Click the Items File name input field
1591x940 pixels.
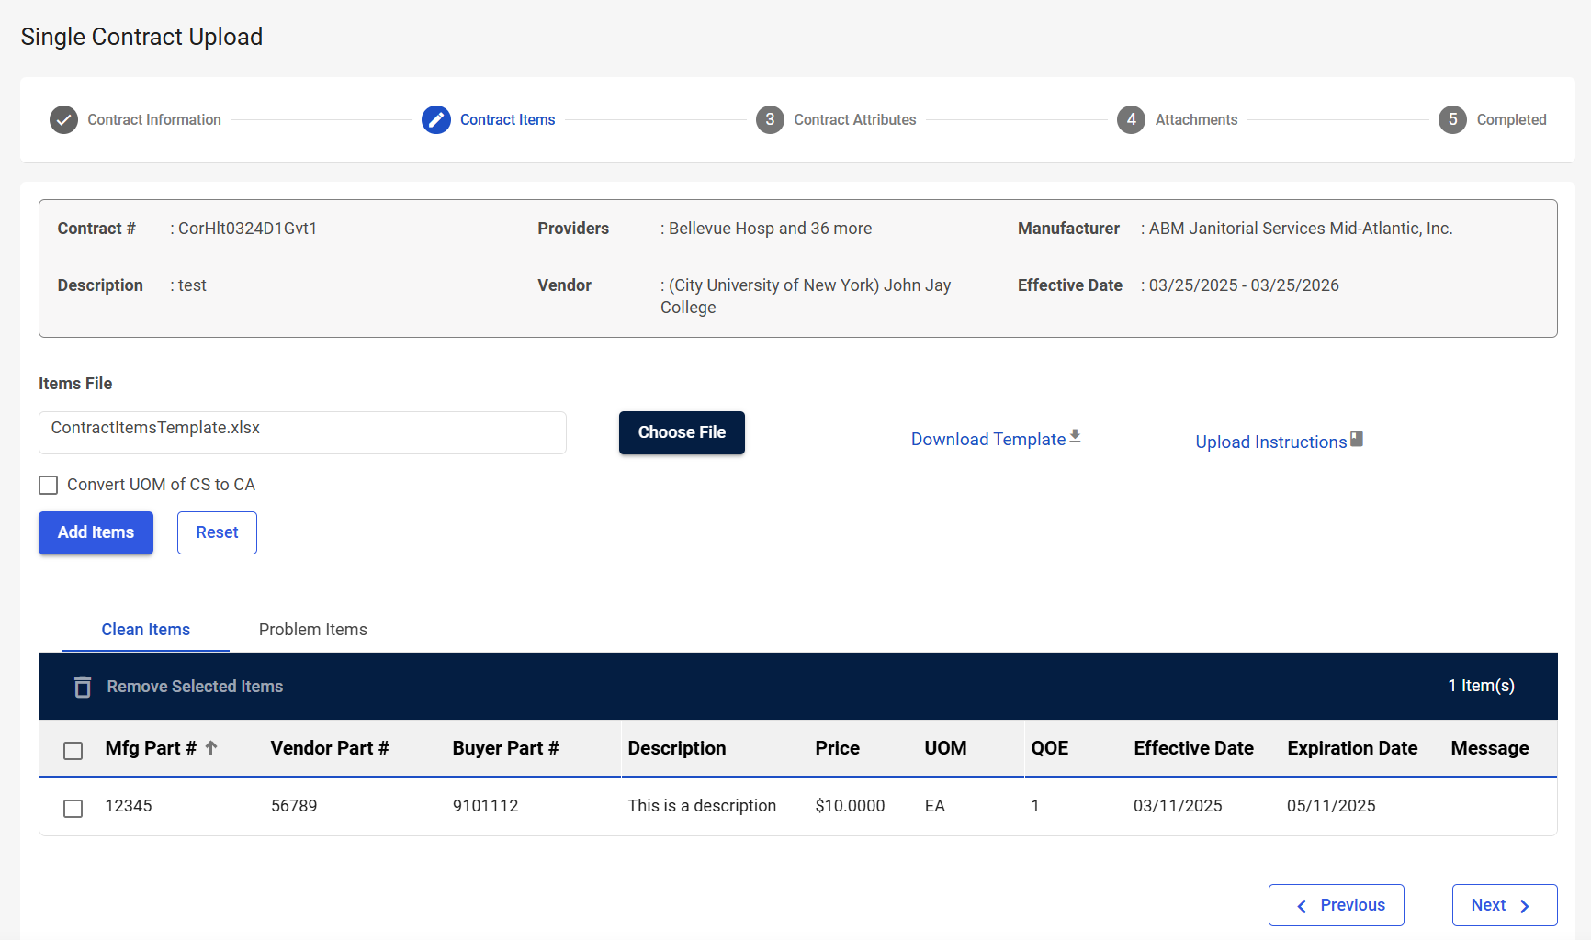click(302, 432)
